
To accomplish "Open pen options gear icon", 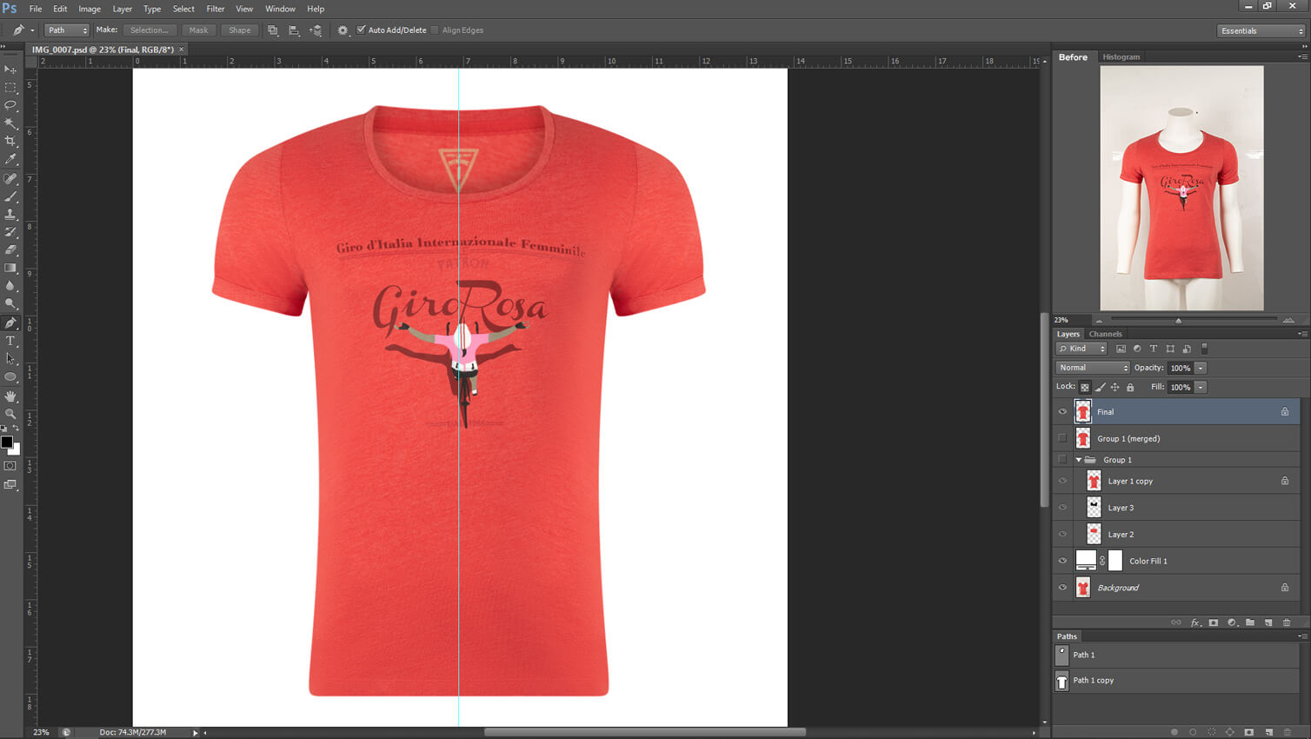I will point(343,30).
